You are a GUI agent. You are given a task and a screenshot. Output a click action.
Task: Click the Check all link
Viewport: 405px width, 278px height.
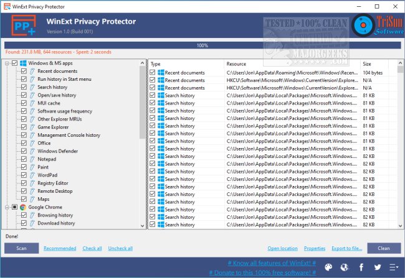click(x=92, y=248)
